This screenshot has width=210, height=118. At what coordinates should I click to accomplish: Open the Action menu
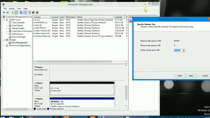12,9
